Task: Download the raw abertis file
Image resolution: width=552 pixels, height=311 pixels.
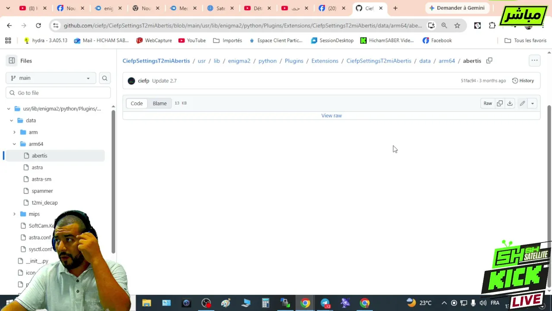Action: [x=510, y=104]
